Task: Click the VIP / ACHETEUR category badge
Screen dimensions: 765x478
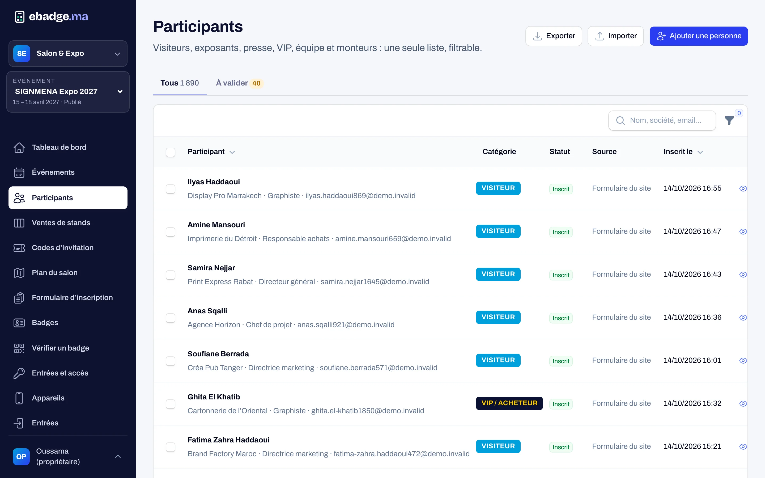Action: coord(509,403)
